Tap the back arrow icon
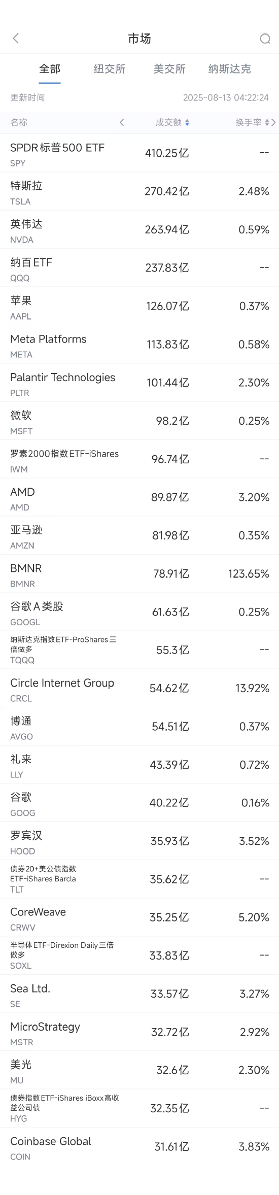Image resolution: width=279 pixels, height=1195 pixels. point(16,38)
